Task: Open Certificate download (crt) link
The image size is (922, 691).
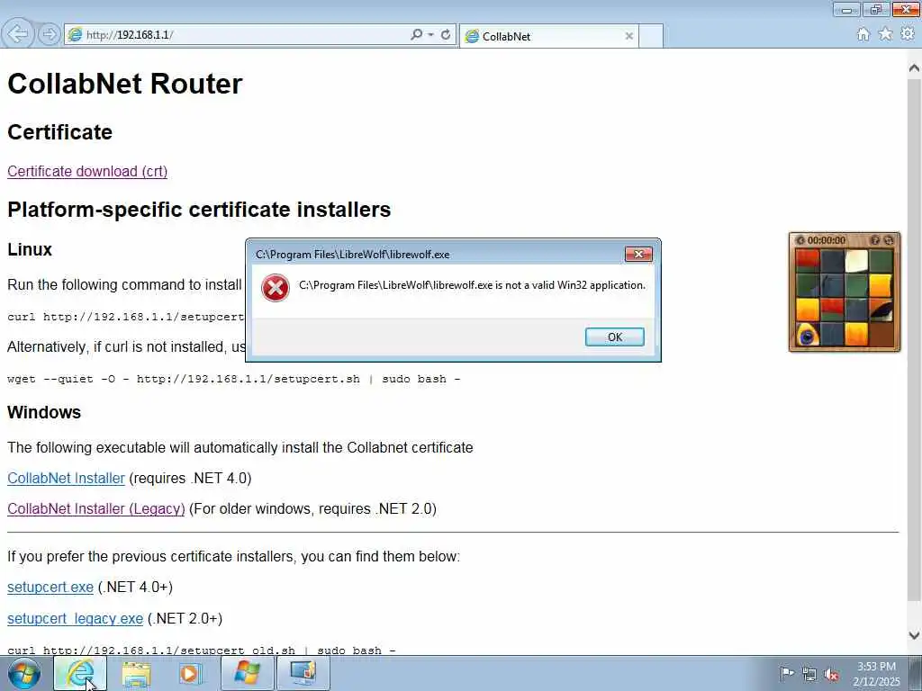Action: tap(87, 172)
